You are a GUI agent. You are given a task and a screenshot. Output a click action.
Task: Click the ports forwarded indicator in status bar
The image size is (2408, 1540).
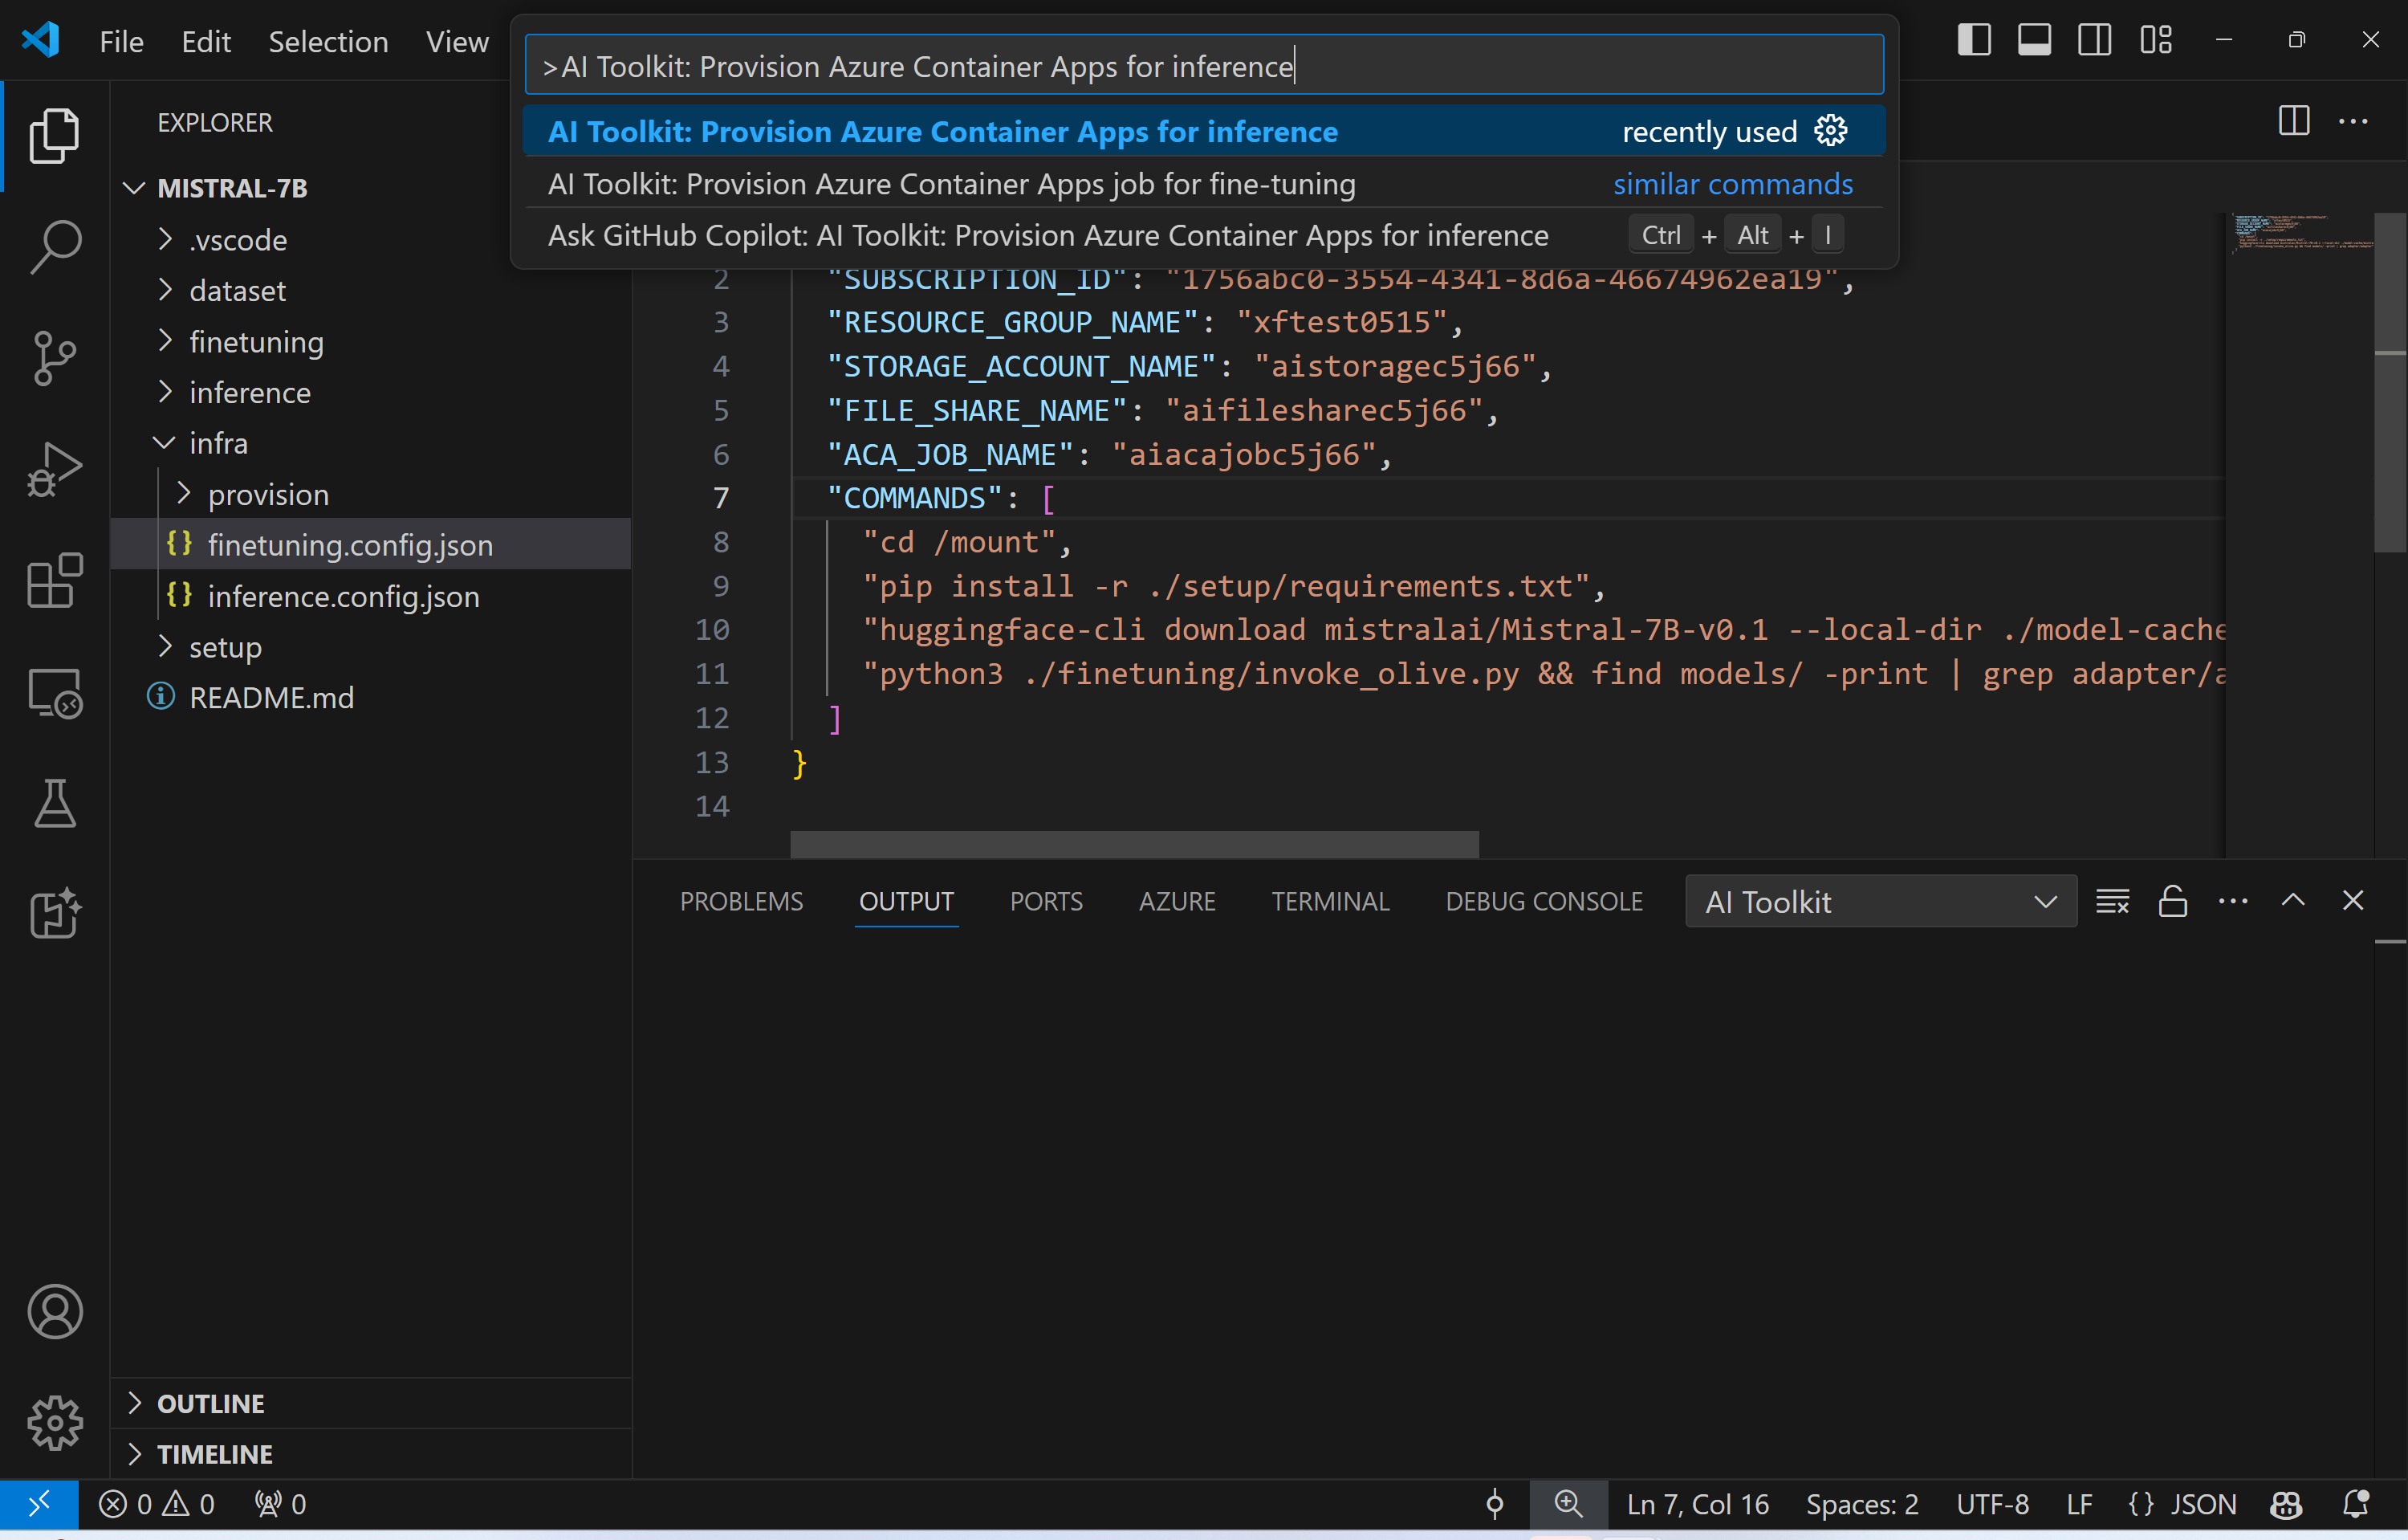tap(281, 1504)
